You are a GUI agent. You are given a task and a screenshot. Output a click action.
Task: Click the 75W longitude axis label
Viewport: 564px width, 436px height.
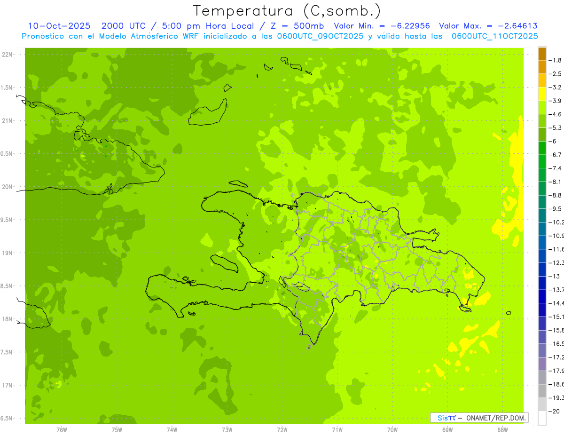117,430
